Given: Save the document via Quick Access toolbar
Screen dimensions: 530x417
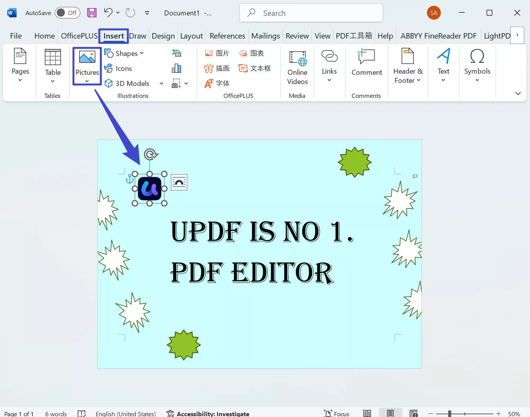Looking at the screenshot, I should coord(91,13).
